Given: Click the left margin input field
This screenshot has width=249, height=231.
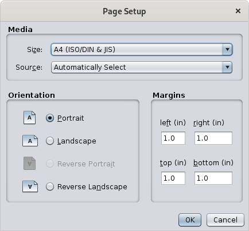Looking at the screenshot, I should pos(173,138).
